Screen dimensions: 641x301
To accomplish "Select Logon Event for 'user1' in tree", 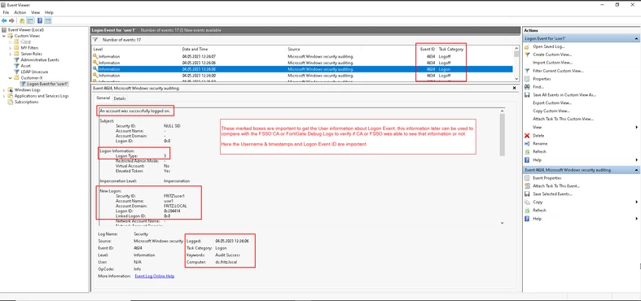I will click(47, 84).
